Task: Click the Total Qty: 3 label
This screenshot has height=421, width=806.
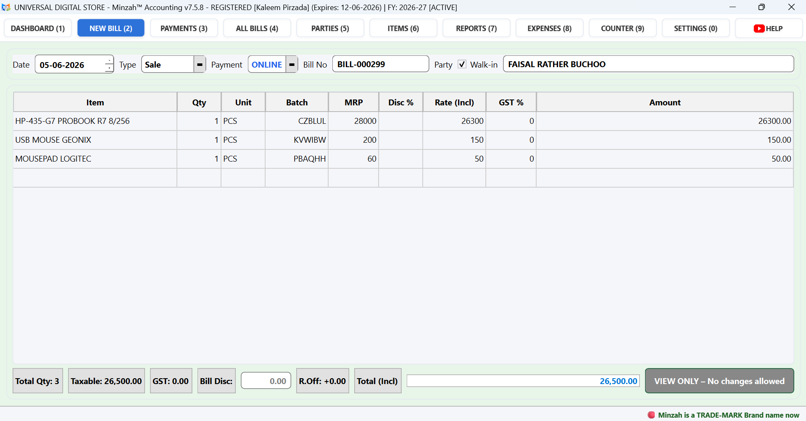Action: [37, 381]
